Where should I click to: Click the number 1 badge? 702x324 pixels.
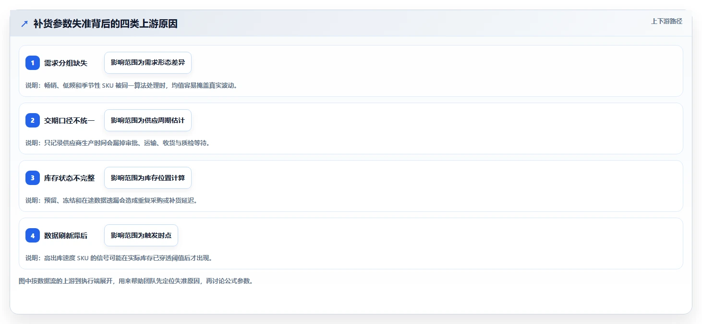[33, 63]
